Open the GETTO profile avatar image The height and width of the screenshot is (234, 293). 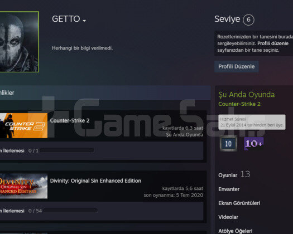click(19, 42)
